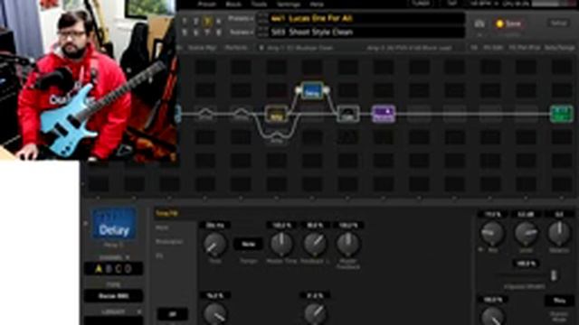
Task: Open the Bypass Mode dropdown showing Thru
Action: pos(559,301)
